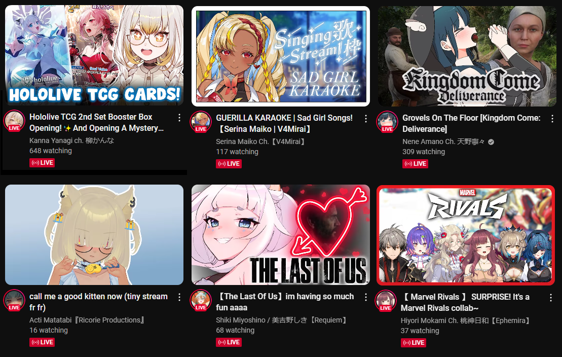Open more-actions menu for Marvel Rivals collab
Image resolution: width=562 pixels, height=357 pixels.
click(x=551, y=298)
